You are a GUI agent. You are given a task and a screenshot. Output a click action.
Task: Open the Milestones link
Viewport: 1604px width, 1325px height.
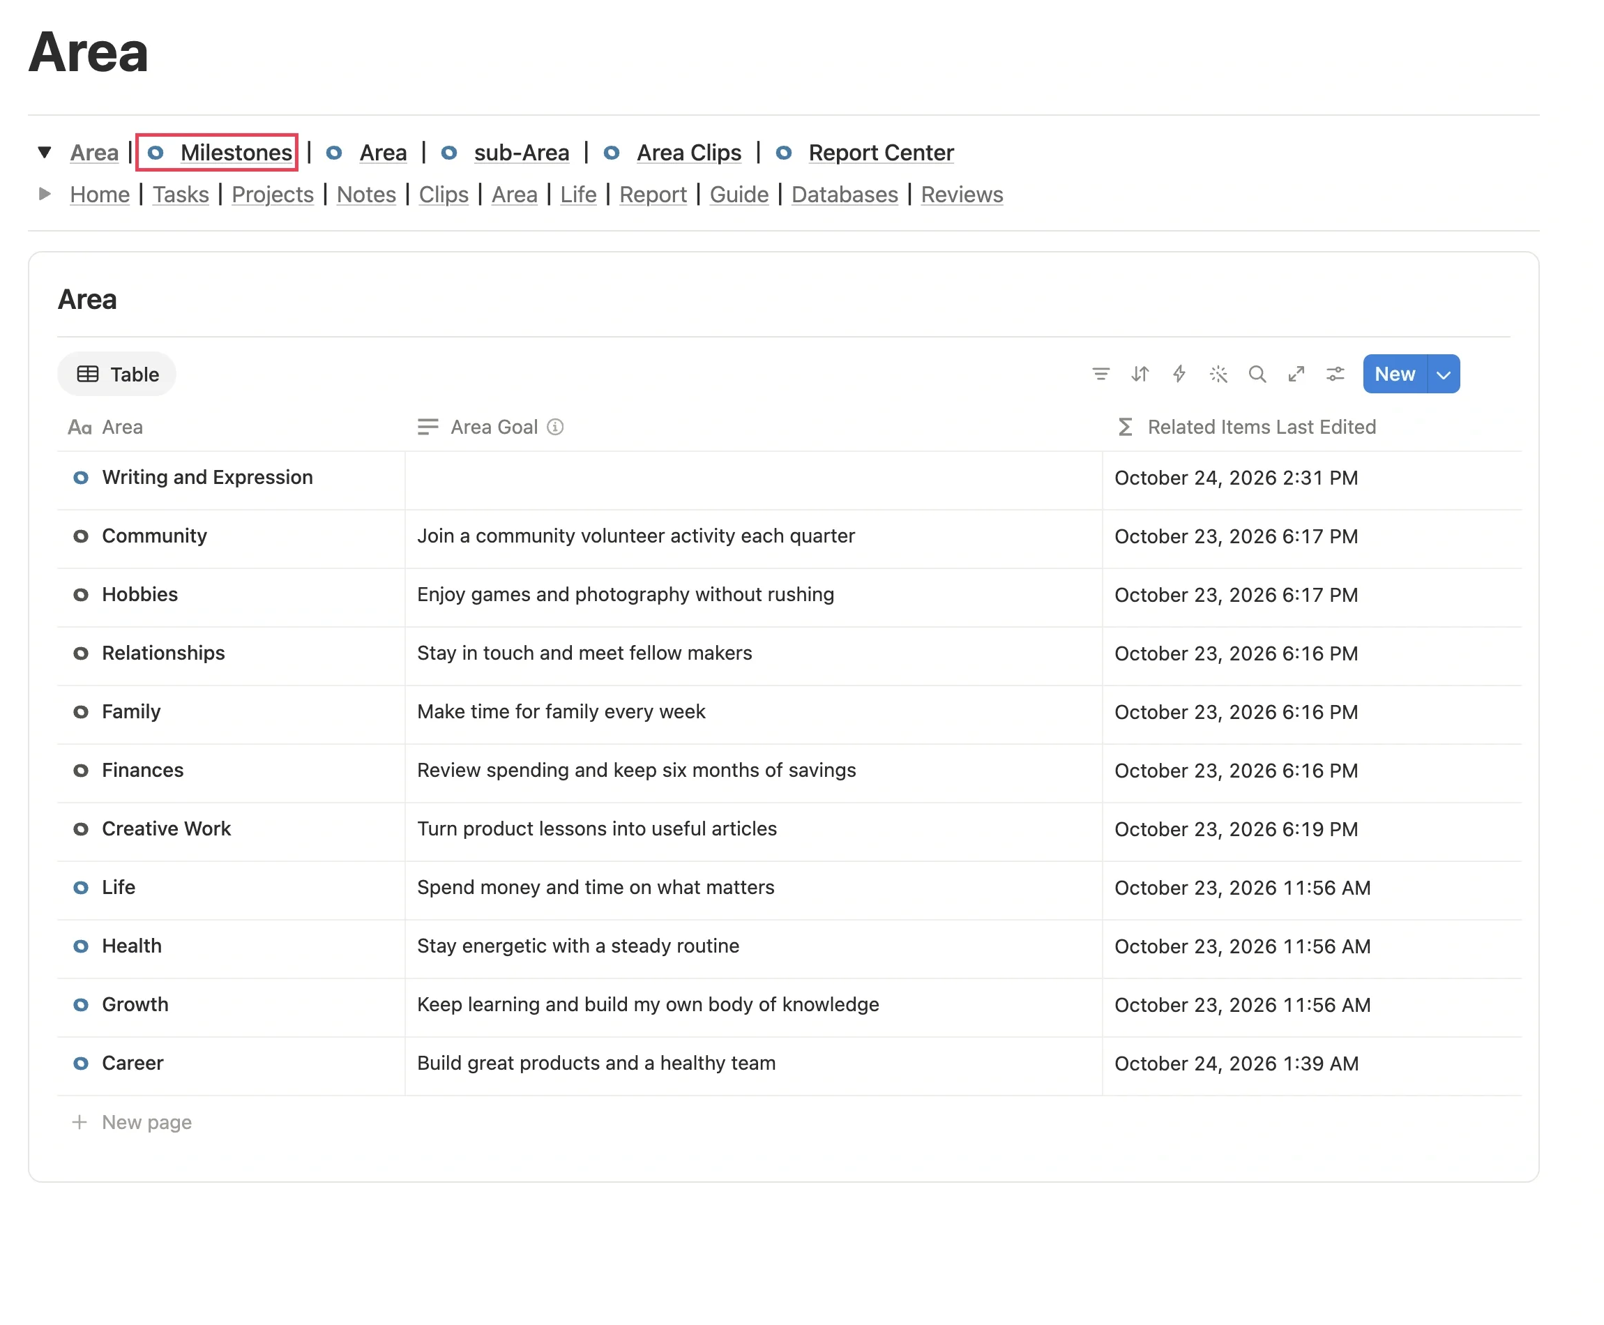(236, 153)
